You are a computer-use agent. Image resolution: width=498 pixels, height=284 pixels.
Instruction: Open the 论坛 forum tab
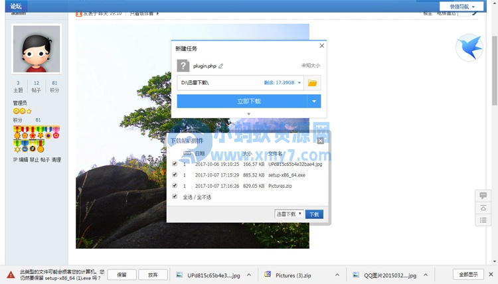click(15, 6)
